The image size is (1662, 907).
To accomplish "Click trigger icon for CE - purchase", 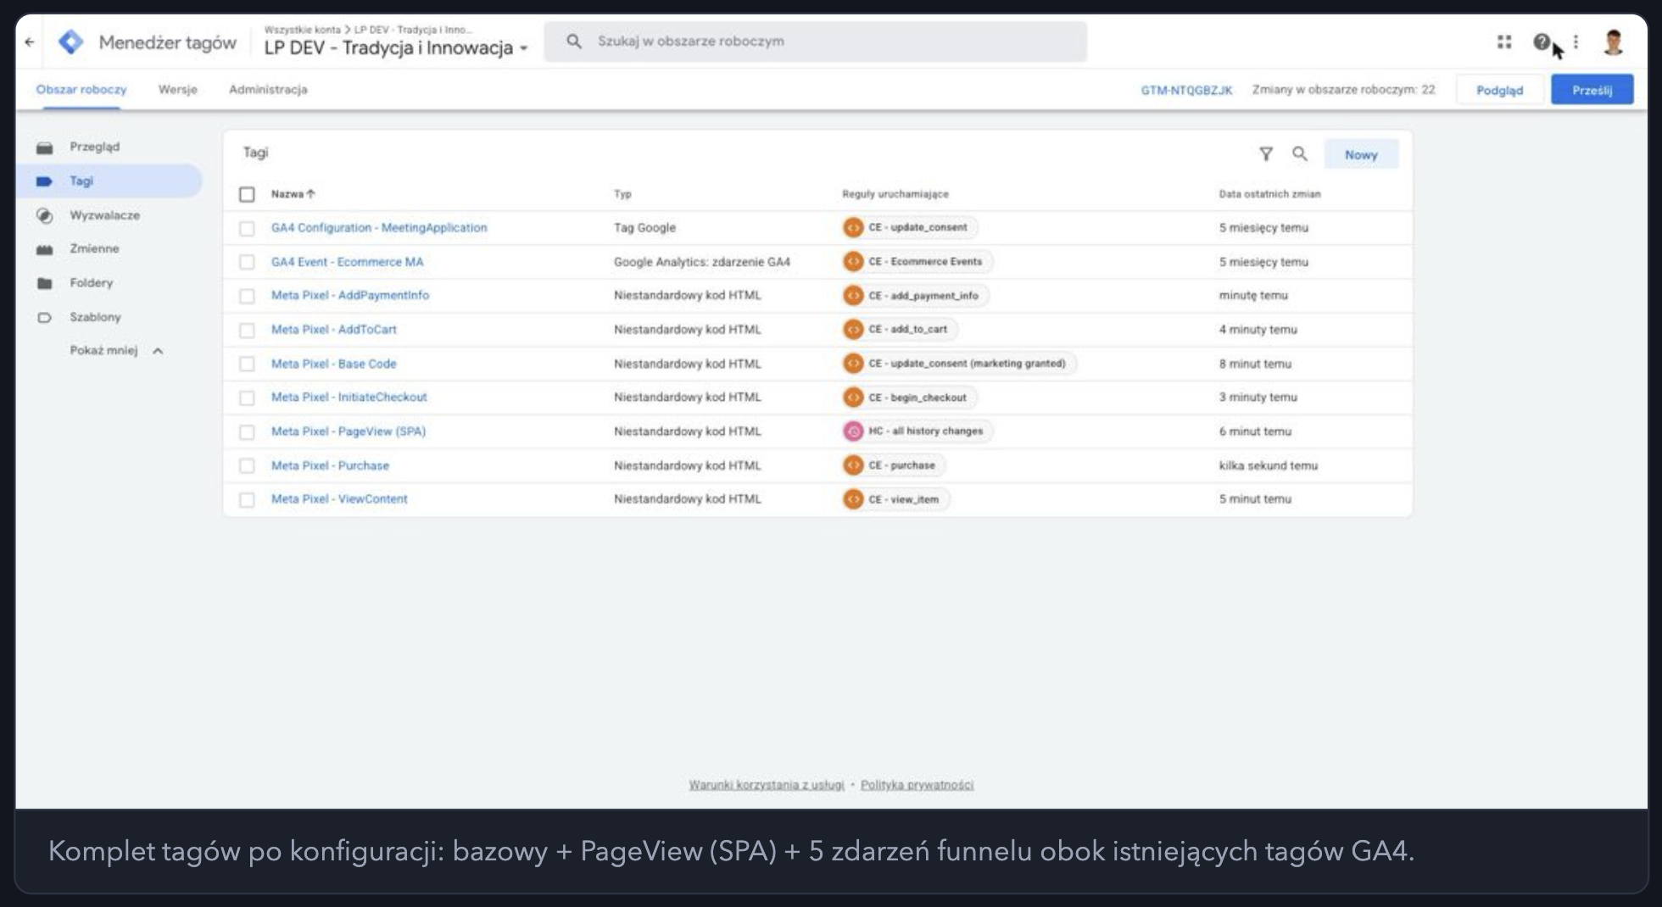I will (853, 465).
